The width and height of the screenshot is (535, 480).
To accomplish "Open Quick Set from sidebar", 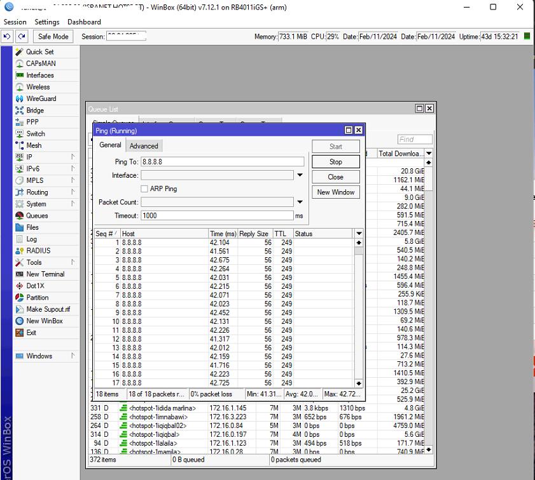I will click(39, 51).
